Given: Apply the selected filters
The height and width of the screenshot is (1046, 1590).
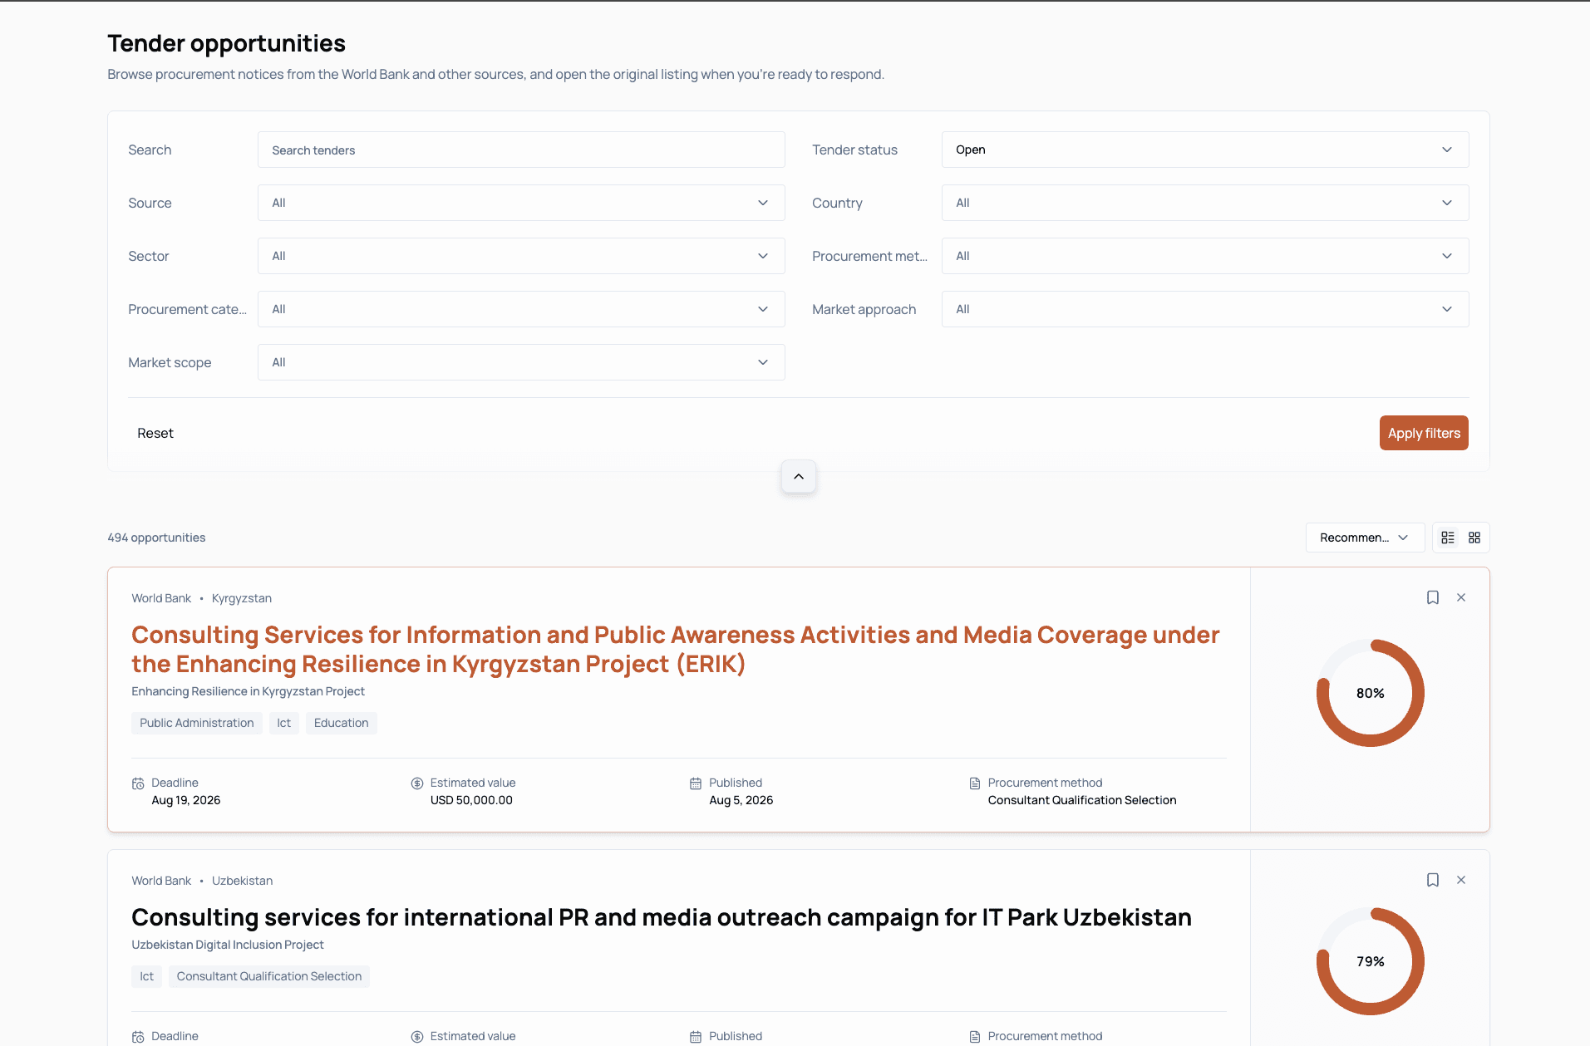Looking at the screenshot, I should coord(1424,433).
